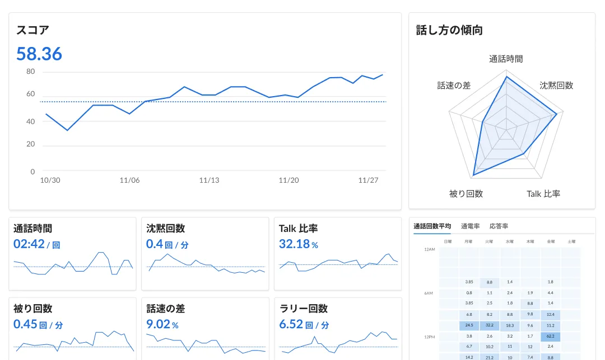The image size is (605, 360).
Task: Select the 24.5 heatmap cell
Action: [x=469, y=325]
